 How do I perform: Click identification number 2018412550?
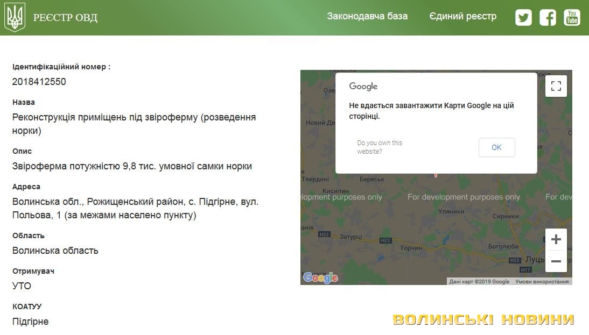tap(39, 82)
